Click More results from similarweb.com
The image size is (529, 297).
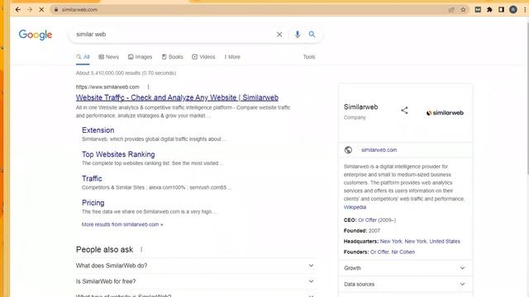click(x=122, y=224)
